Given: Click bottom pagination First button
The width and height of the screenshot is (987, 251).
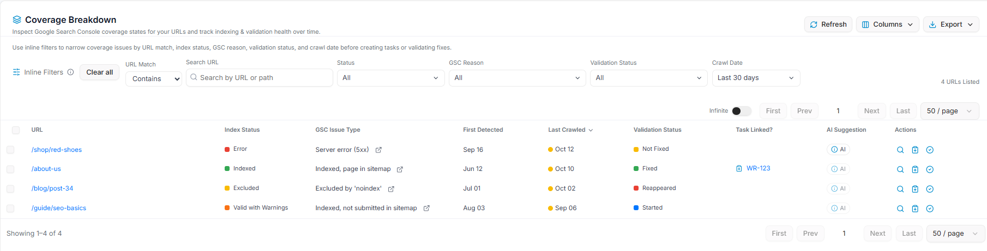Looking at the screenshot, I should pyautogui.click(x=779, y=234).
